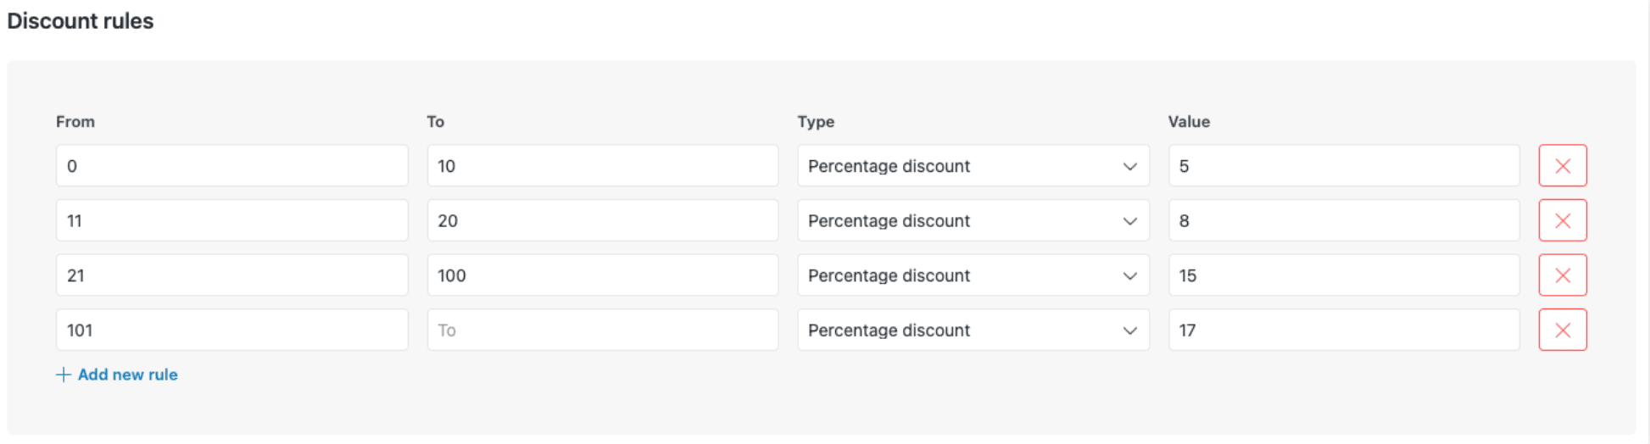The image size is (1650, 444).
Task: Expand Type dropdown for rule with value 8
Action: [973, 220]
